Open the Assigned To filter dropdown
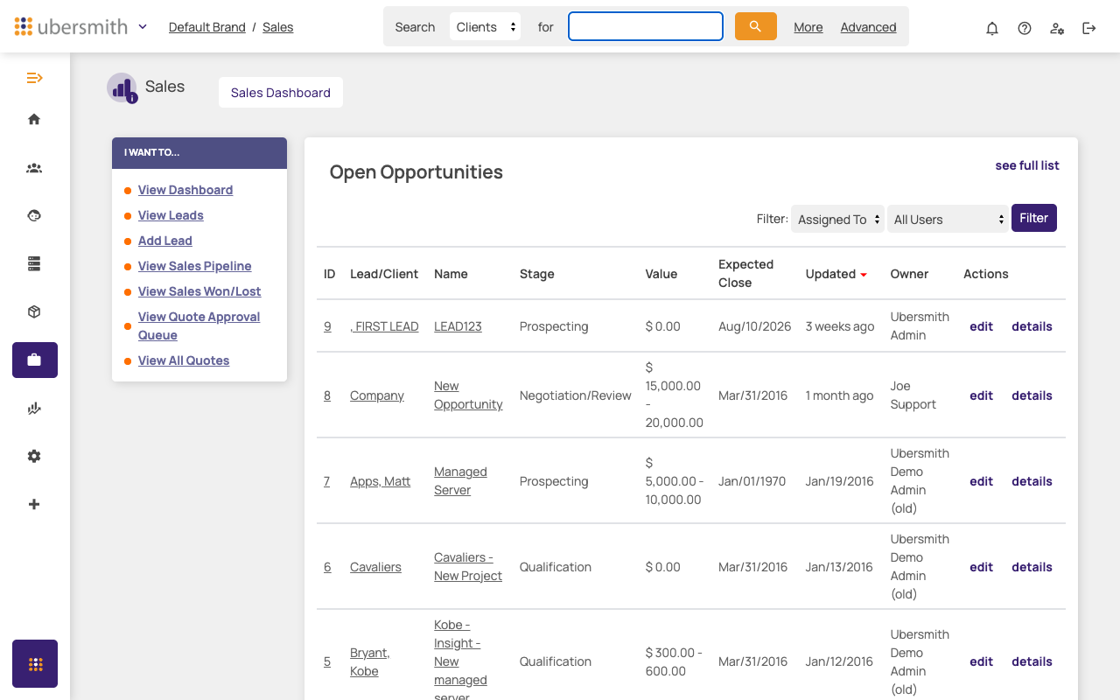This screenshot has height=700, width=1120. pos(837,219)
